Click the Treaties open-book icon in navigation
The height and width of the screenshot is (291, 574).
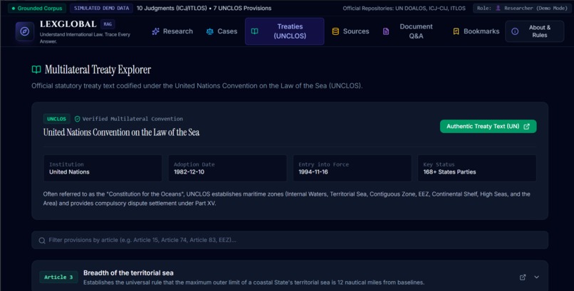tap(254, 31)
